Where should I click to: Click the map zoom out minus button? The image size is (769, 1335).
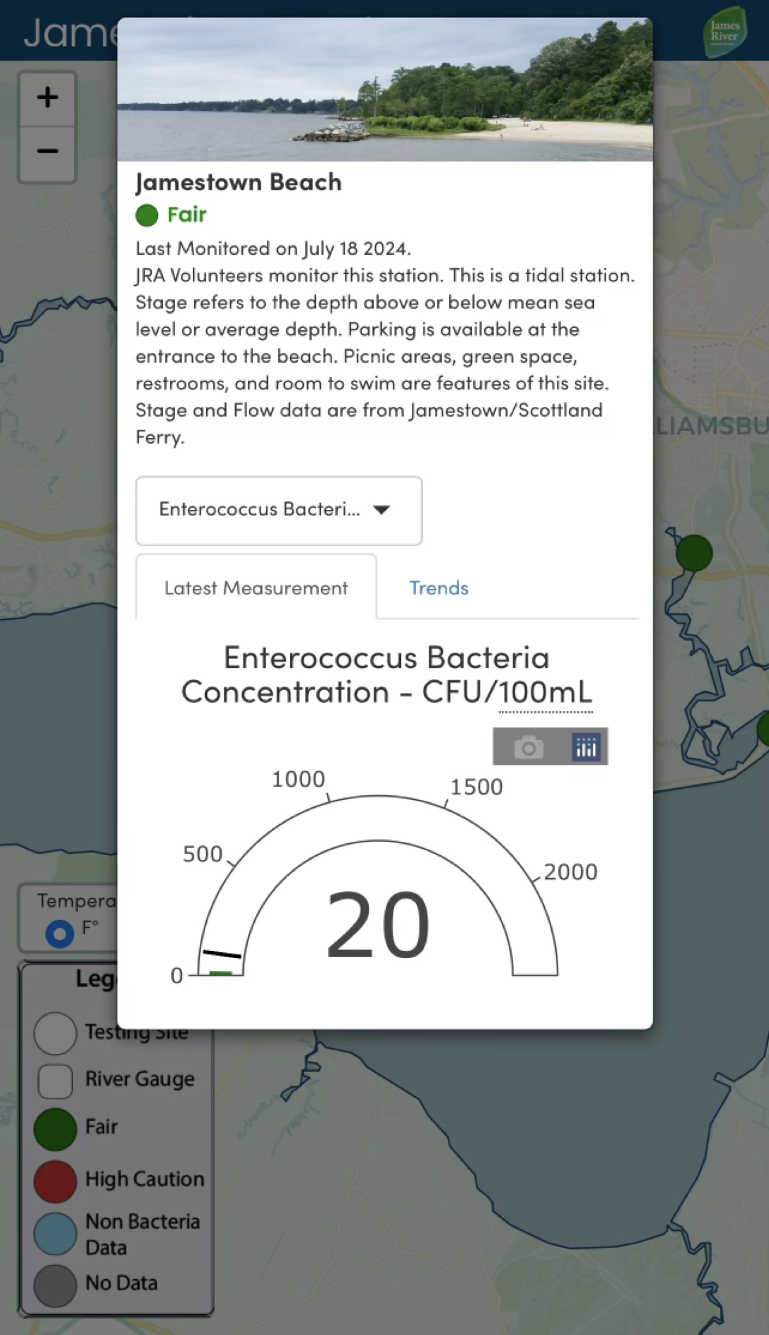click(47, 151)
